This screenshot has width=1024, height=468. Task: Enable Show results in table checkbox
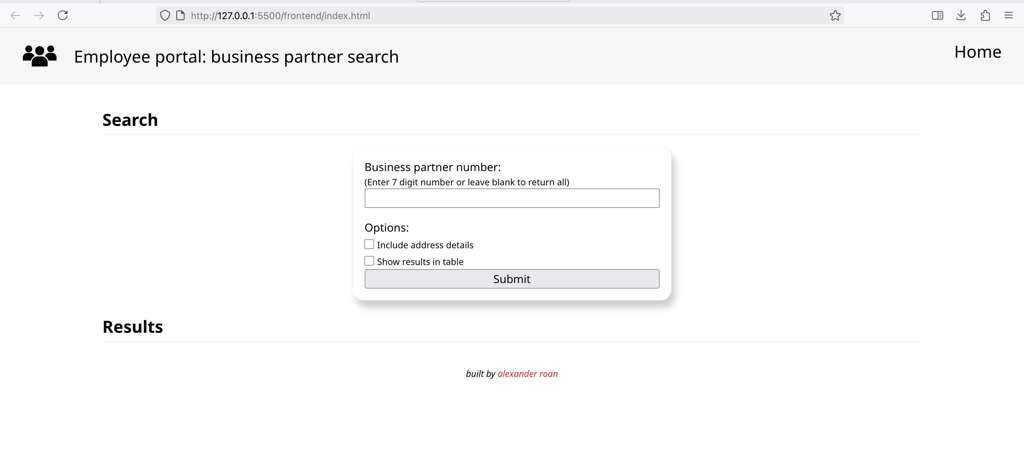tap(369, 261)
